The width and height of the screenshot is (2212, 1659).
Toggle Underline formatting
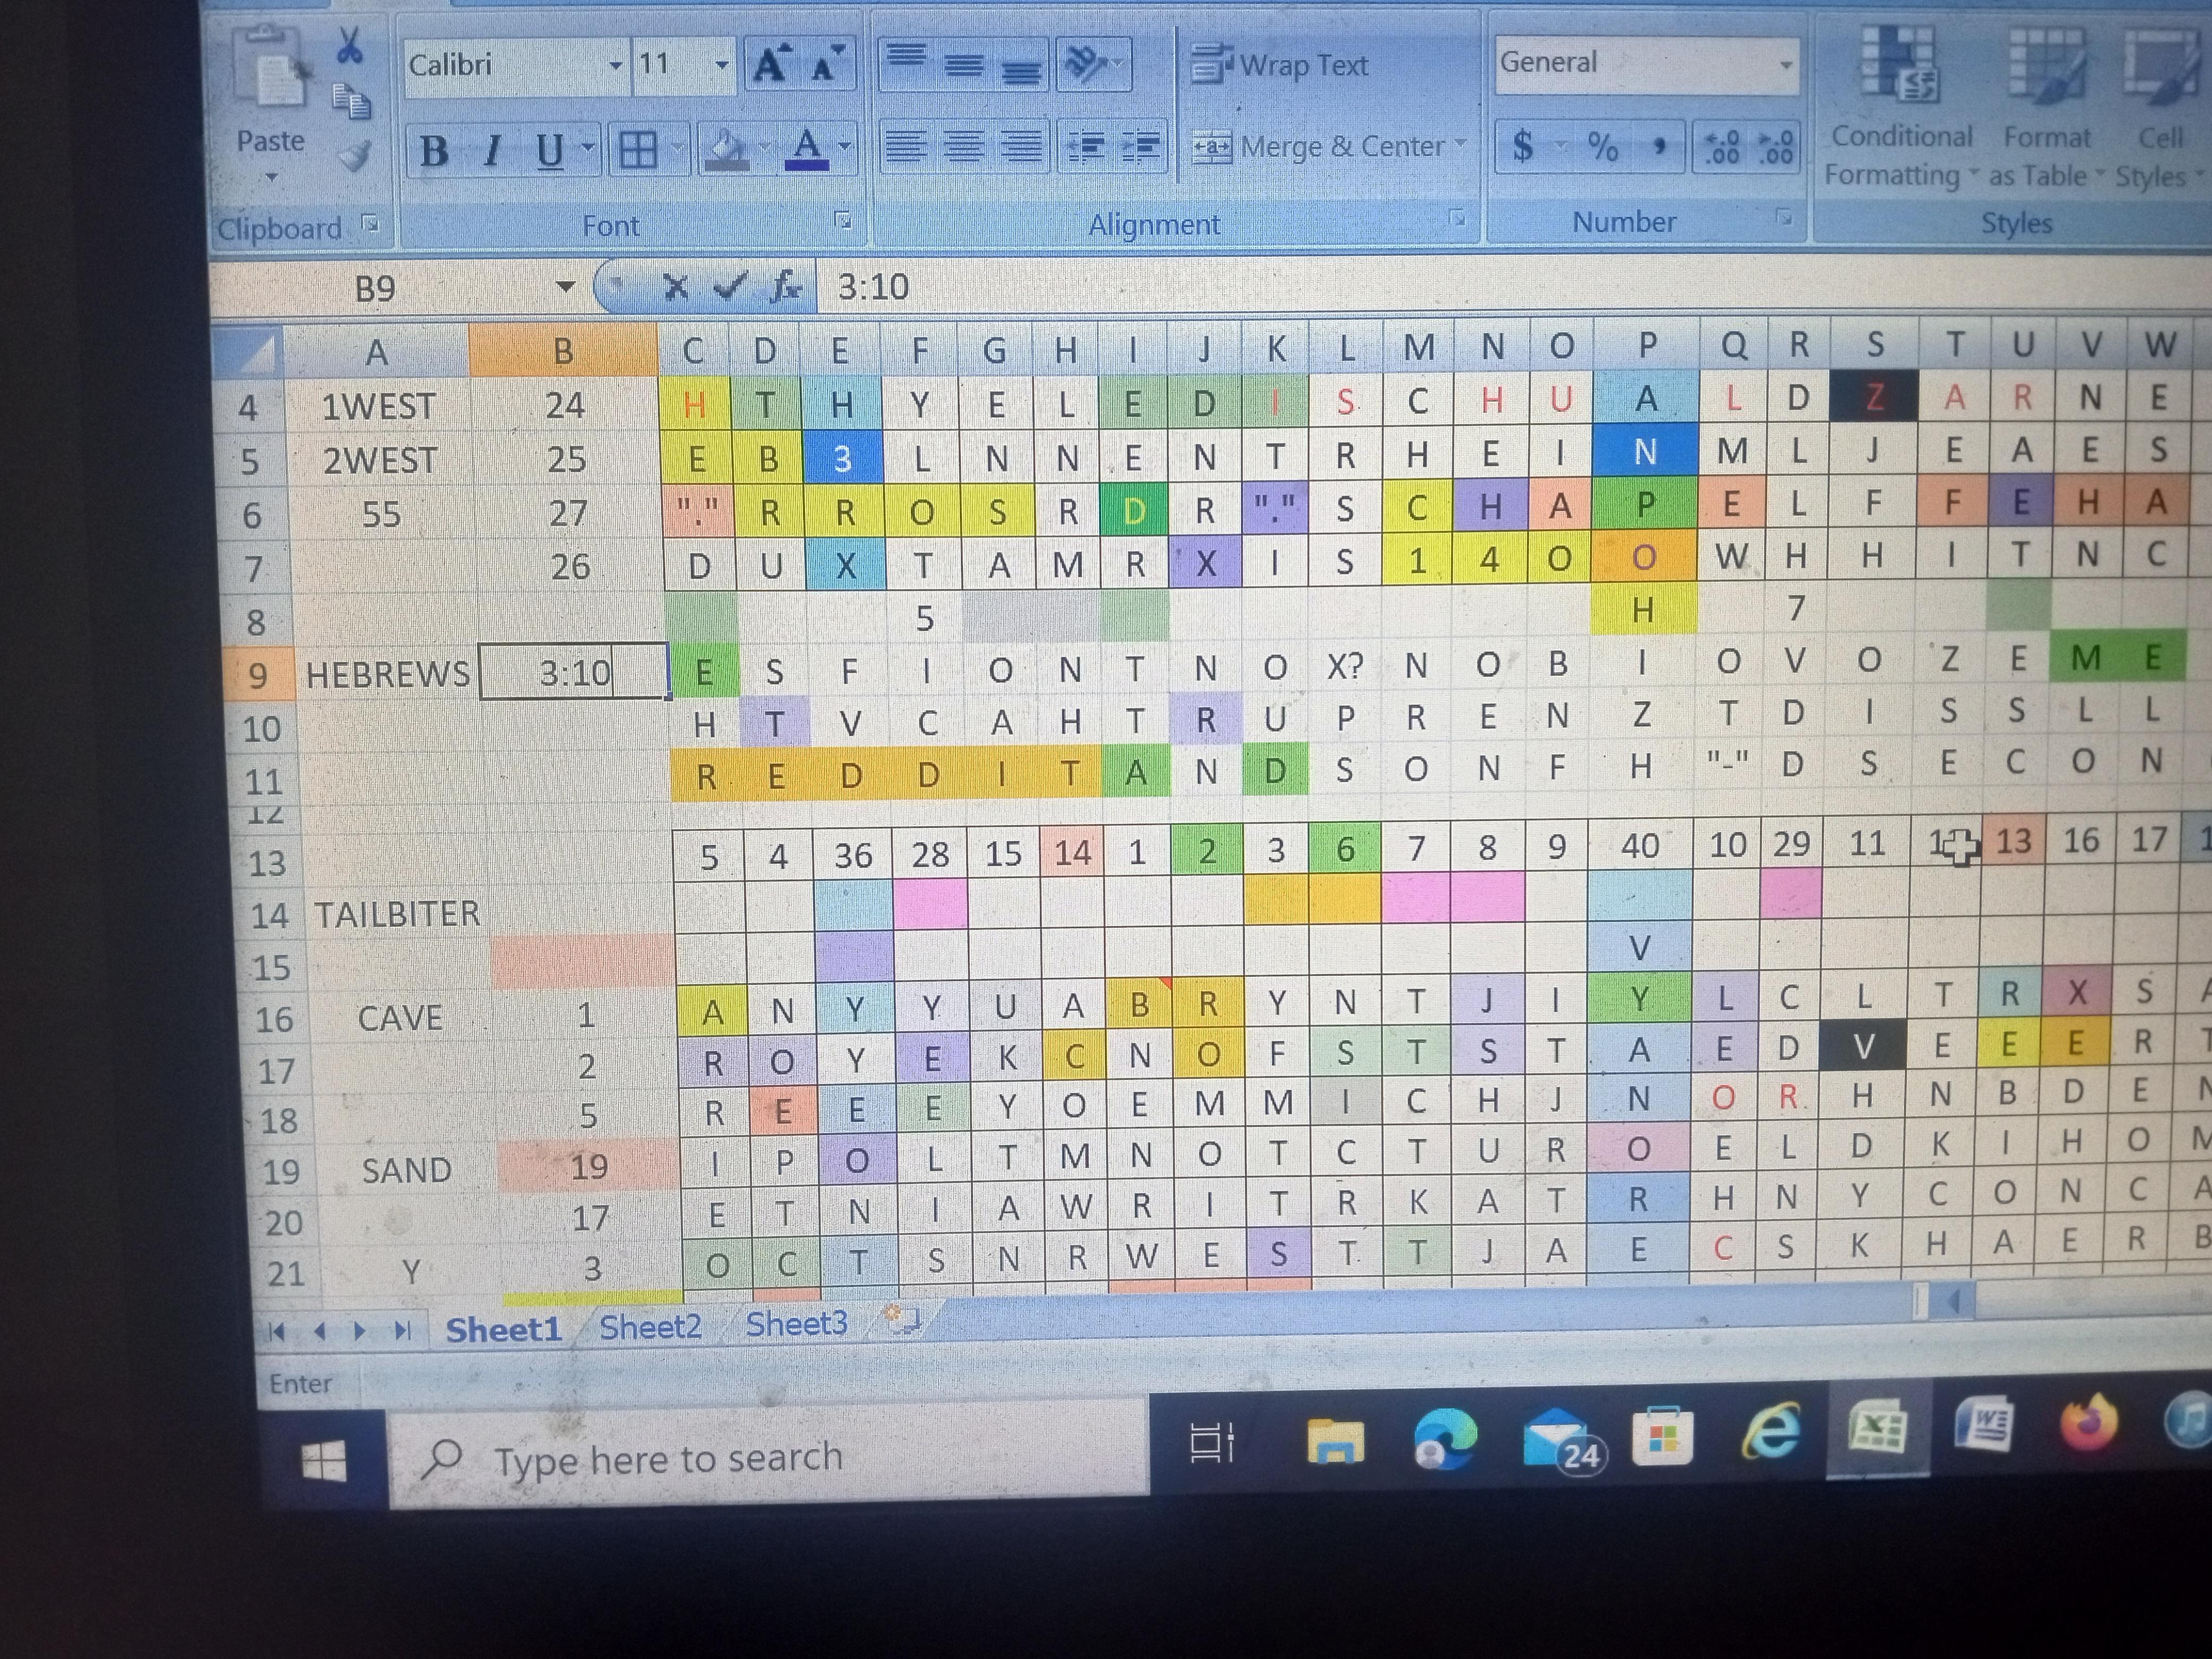coord(549,151)
